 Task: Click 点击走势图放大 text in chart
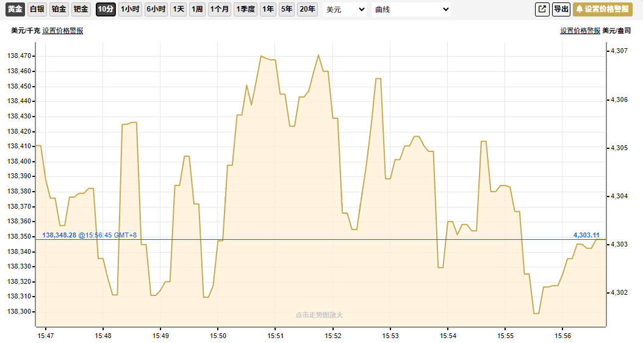tap(319, 315)
